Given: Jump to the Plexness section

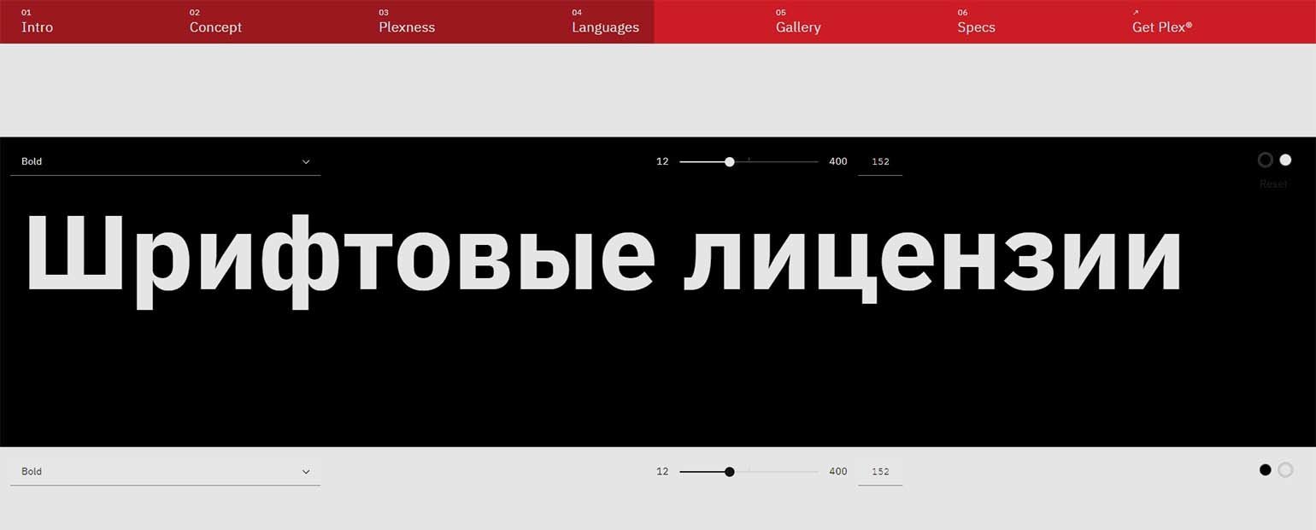Looking at the screenshot, I should point(407,26).
